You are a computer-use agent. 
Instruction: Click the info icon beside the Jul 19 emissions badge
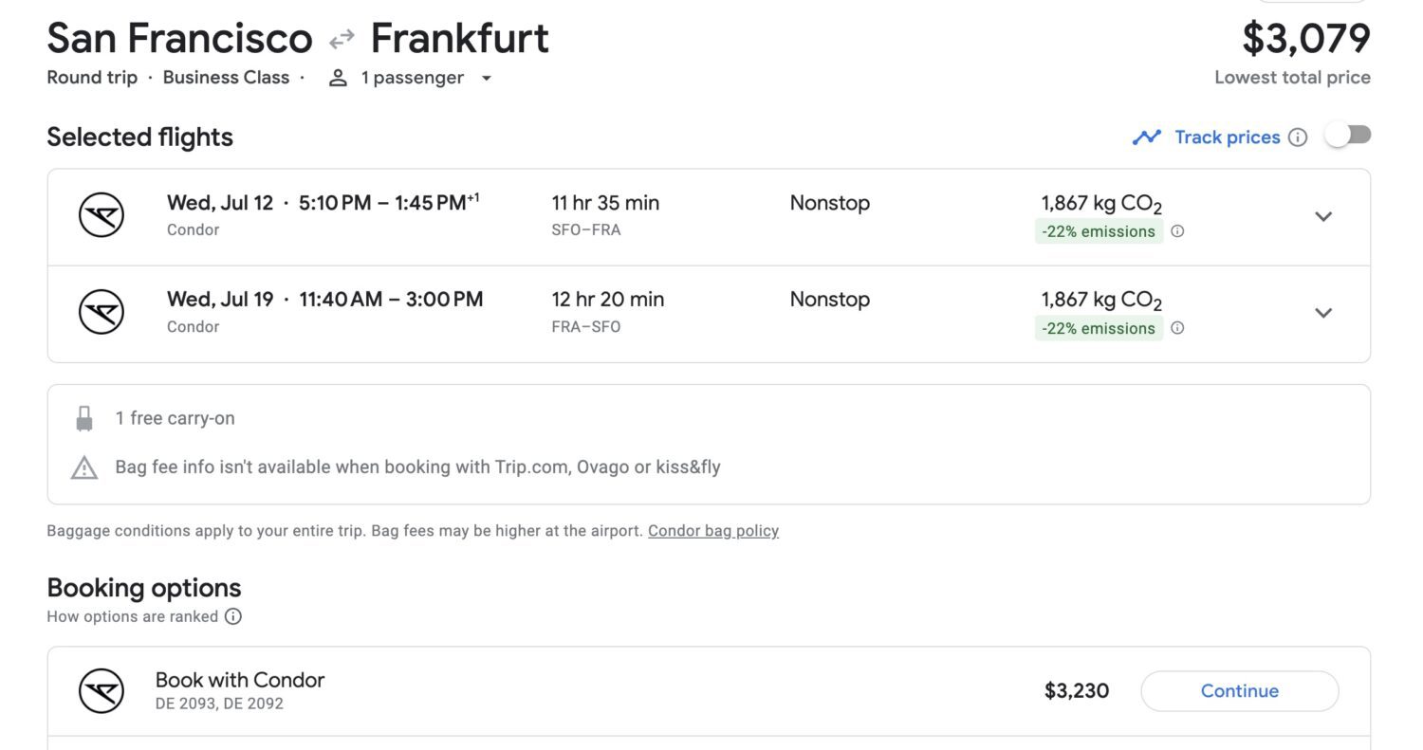click(x=1177, y=327)
